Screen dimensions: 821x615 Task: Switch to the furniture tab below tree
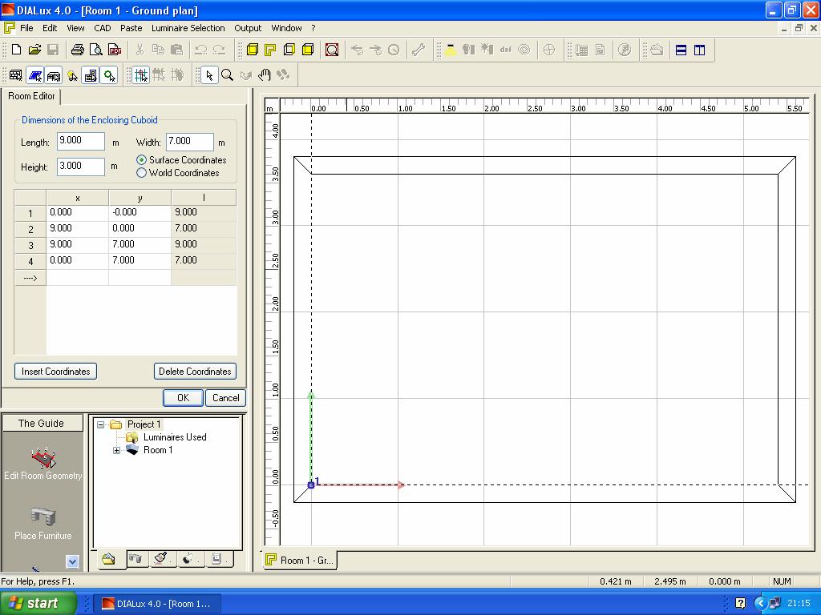135,558
